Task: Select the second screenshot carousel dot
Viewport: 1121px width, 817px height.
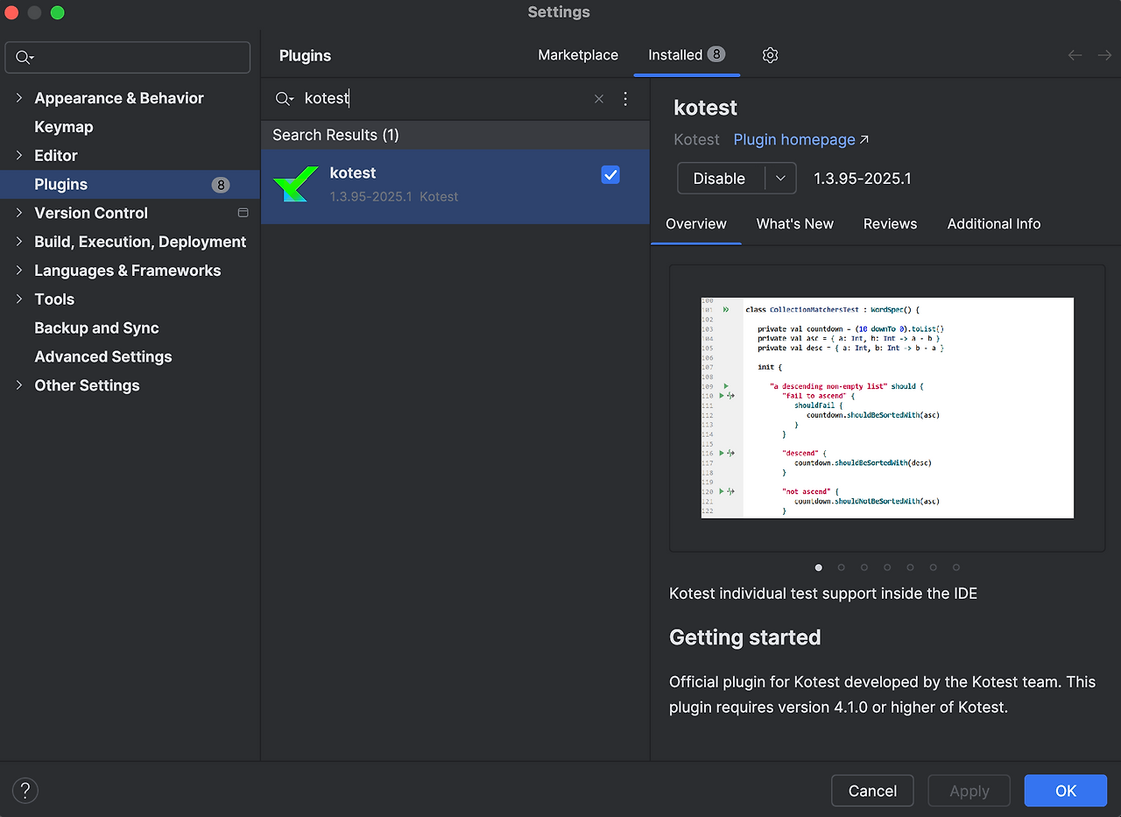Action: pyautogui.click(x=842, y=567)
